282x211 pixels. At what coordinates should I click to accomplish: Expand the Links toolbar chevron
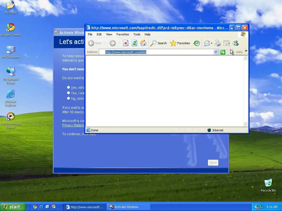(246, 51)
